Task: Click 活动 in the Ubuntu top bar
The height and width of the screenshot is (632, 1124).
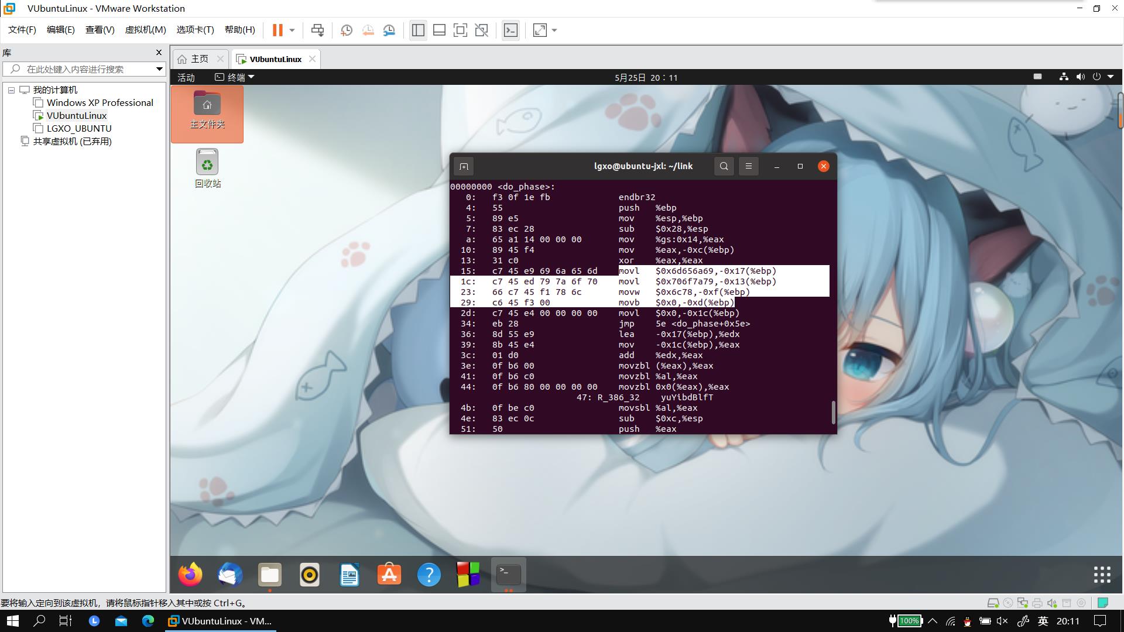Action: point(186,77)
